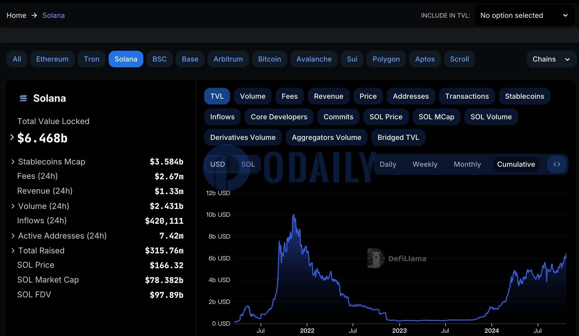The height and width of the screenshot is (336, 579).
Task: Expand the Total Value Locked breakdown
Action: pos(12,137)
